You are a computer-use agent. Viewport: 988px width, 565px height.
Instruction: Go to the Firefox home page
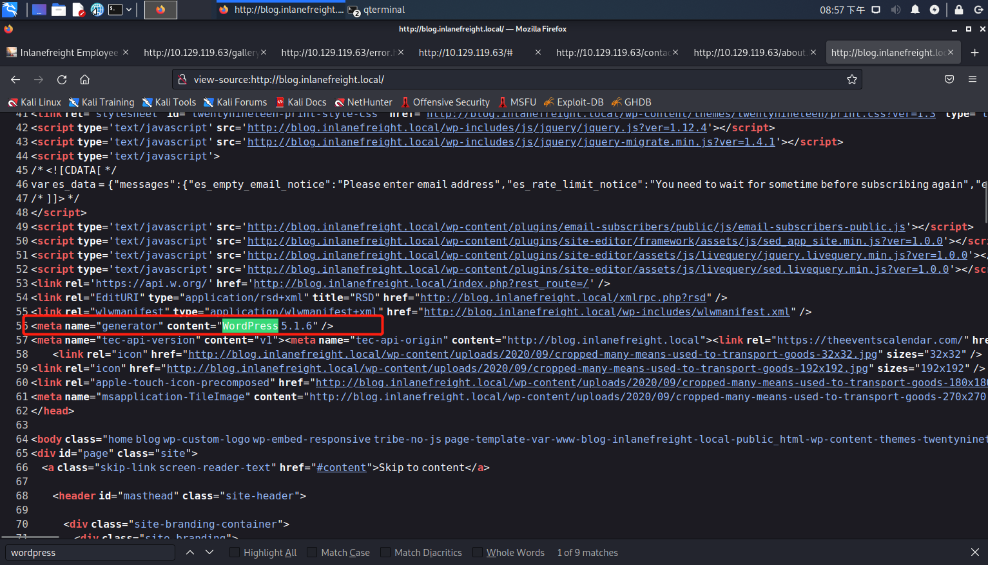click(84, 79)
